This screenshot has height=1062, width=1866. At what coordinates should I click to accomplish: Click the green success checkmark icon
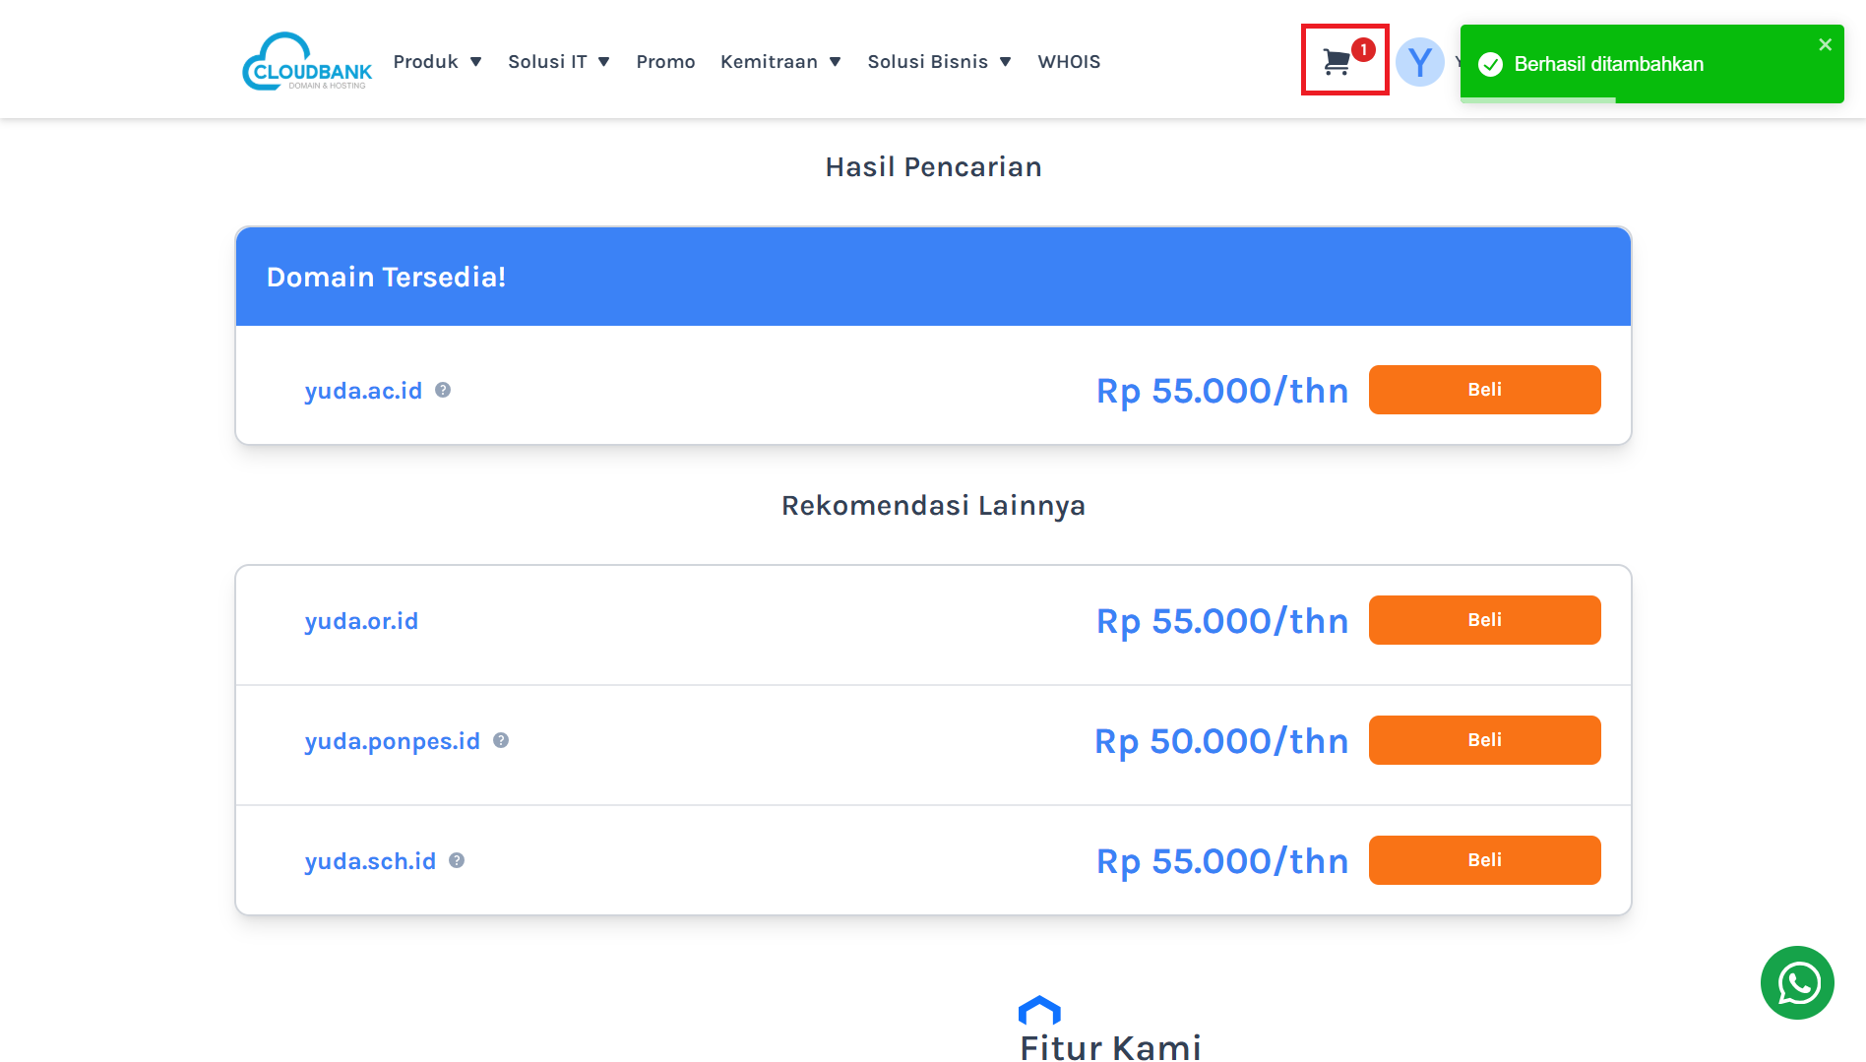click(x=1491, y=65)
